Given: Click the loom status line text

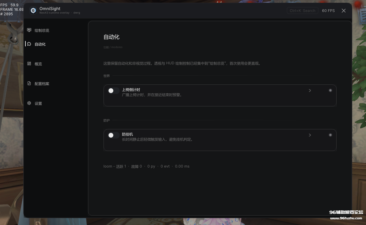Looking at the screenshot, I should coord(147,166).
